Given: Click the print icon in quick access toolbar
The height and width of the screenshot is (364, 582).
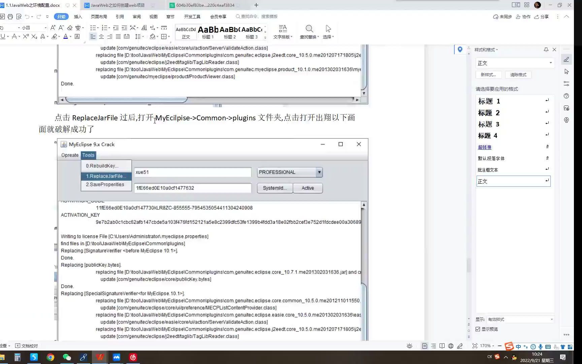Looking at the screenshot, I should tap(10, 17).
